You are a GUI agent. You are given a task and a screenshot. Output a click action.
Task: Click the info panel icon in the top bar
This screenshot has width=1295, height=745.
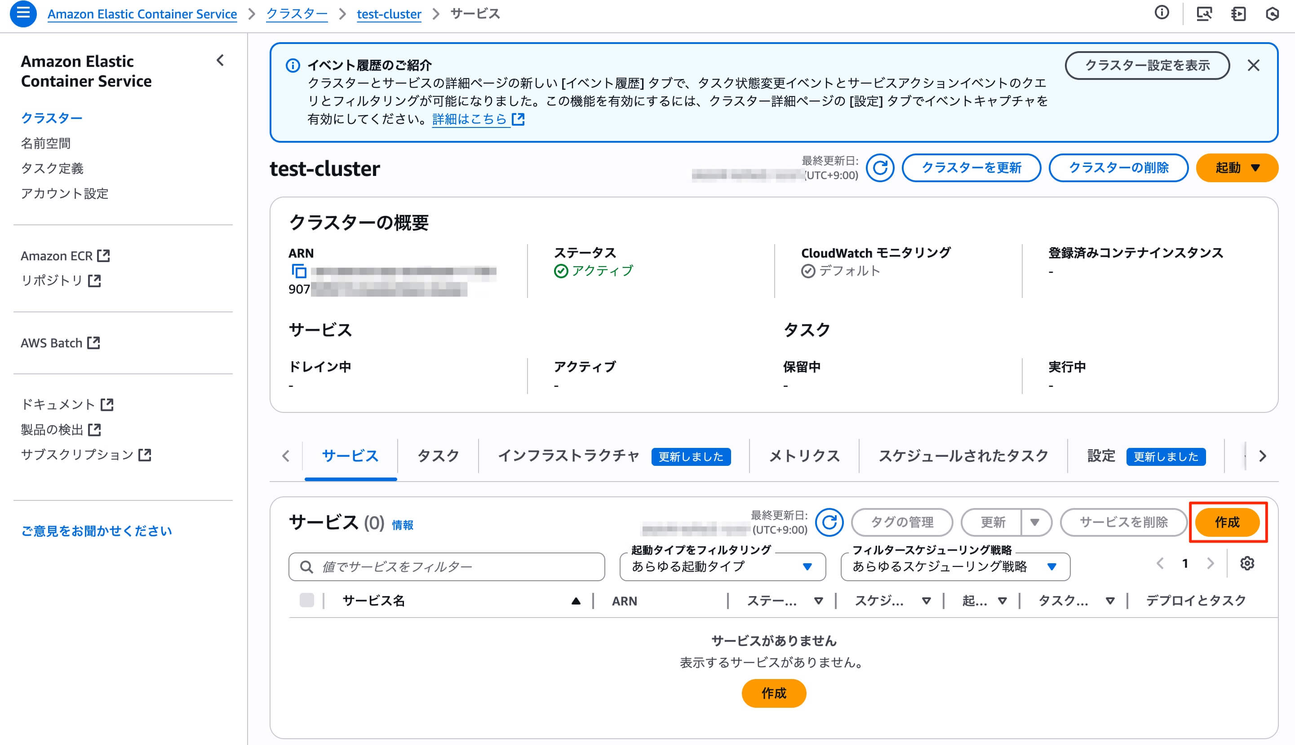pos(1161,13)
